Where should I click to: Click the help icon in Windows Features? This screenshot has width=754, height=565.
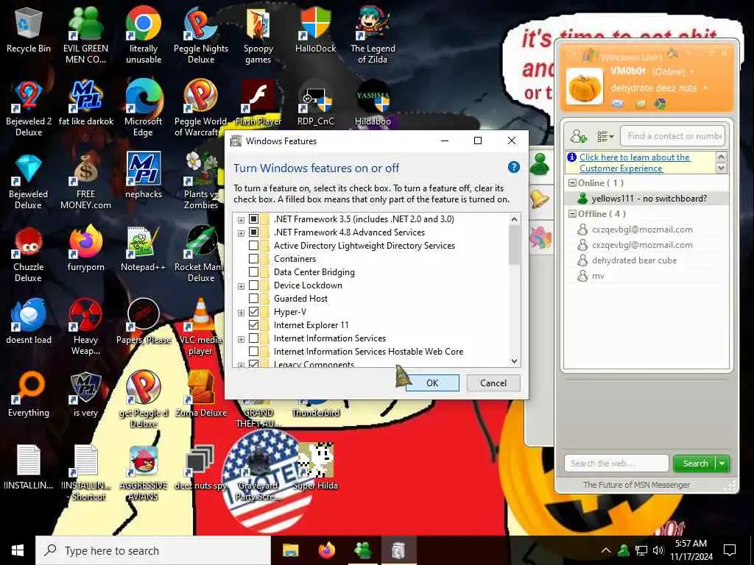click(x=513, y=167)
